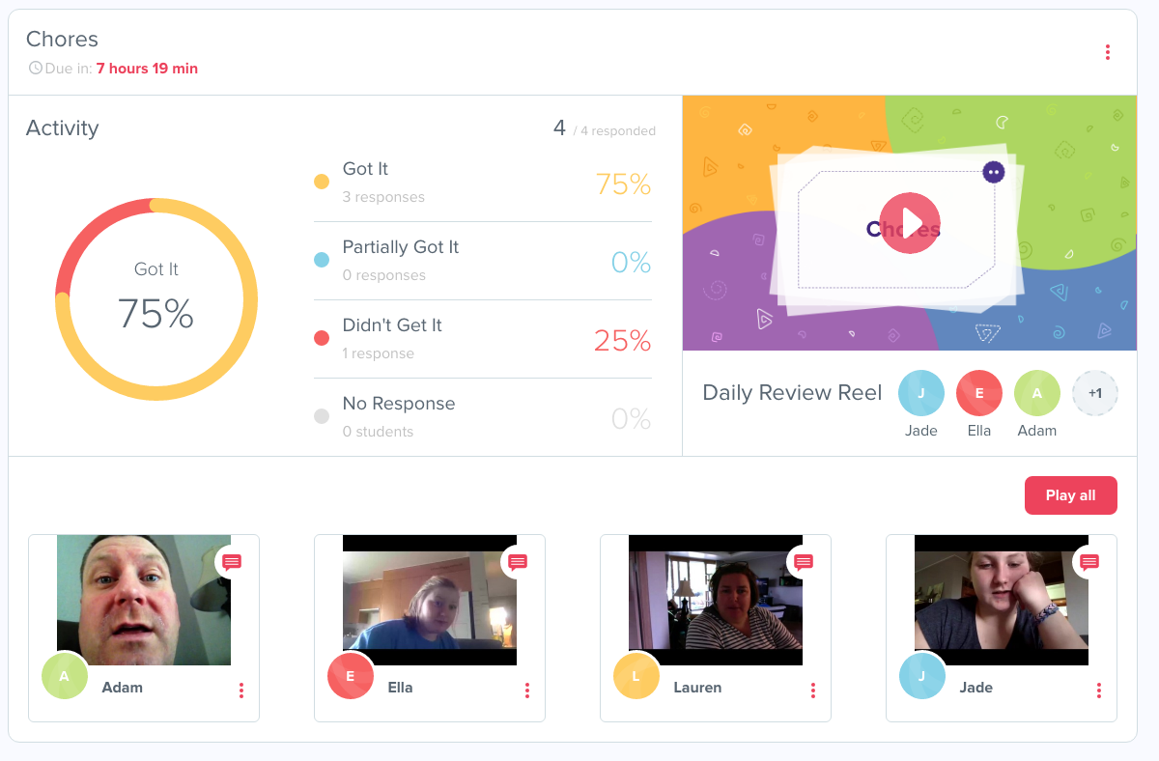Click the gray No Response dot
Screen dimensions: 1159x761
click(322, 416)
